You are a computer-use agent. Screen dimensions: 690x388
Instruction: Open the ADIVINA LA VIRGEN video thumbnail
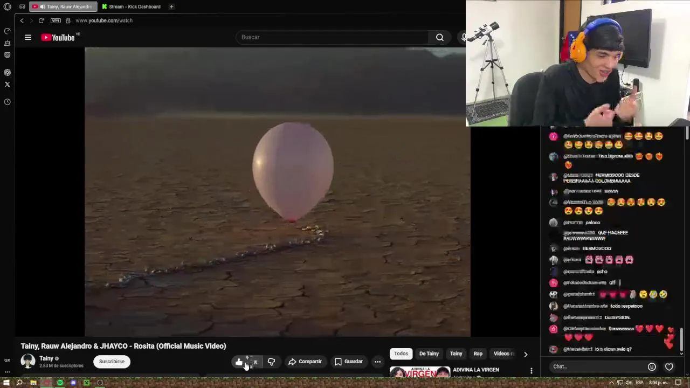pos(420,372)
